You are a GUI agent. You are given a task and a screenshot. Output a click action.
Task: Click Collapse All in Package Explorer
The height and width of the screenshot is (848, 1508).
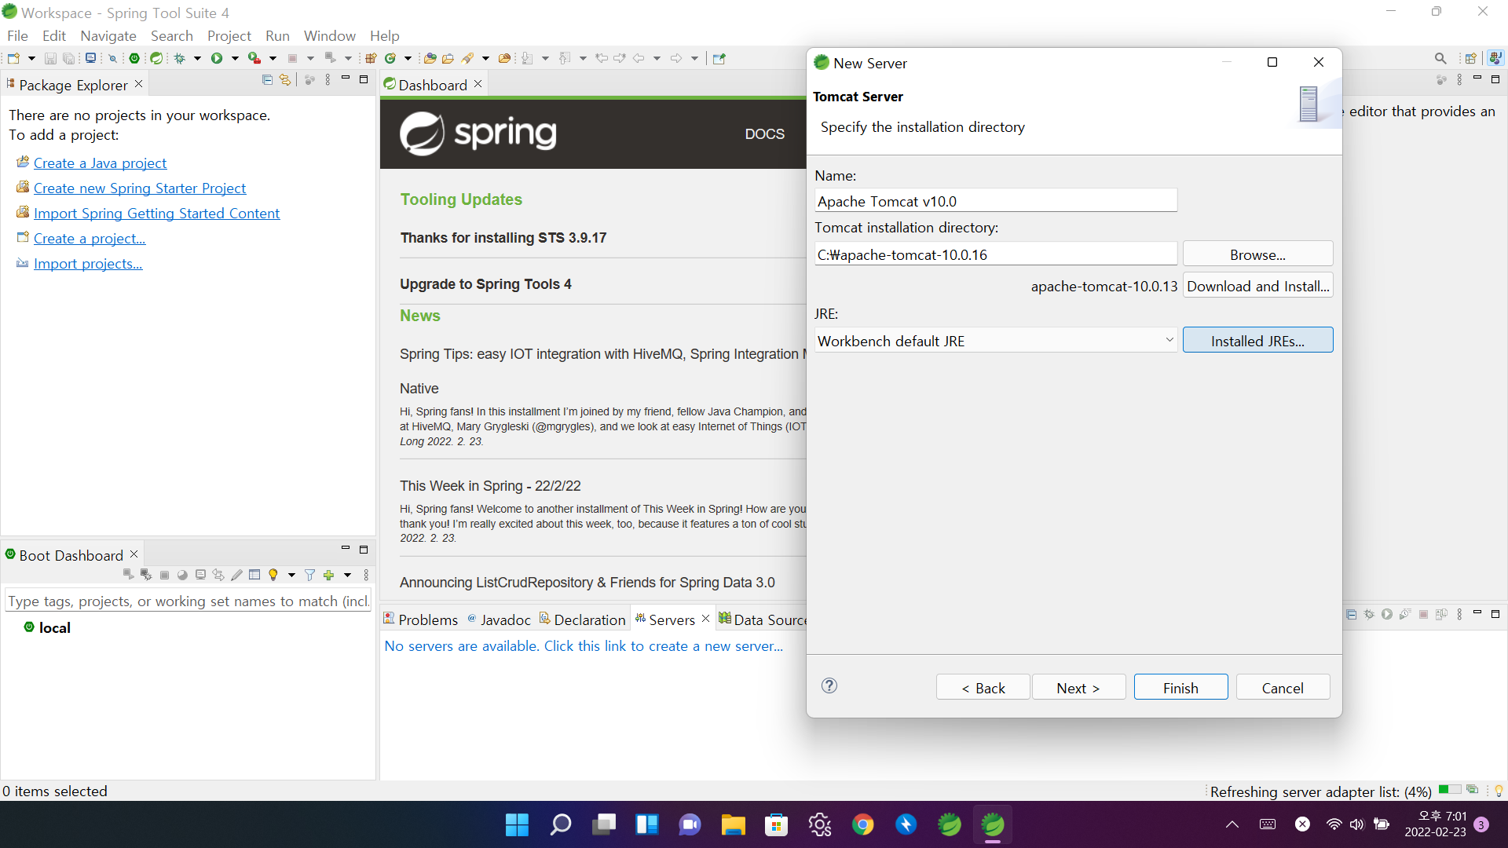click(x=267, y=80)
